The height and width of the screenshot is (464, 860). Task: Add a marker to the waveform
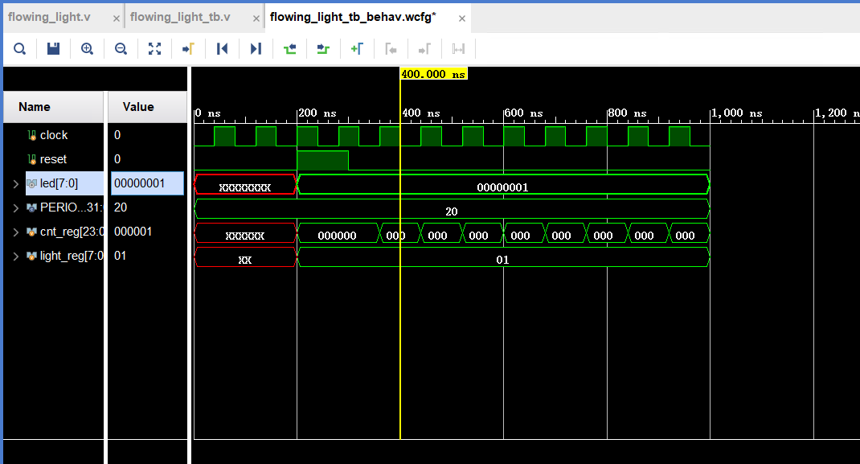pos(357,49)
